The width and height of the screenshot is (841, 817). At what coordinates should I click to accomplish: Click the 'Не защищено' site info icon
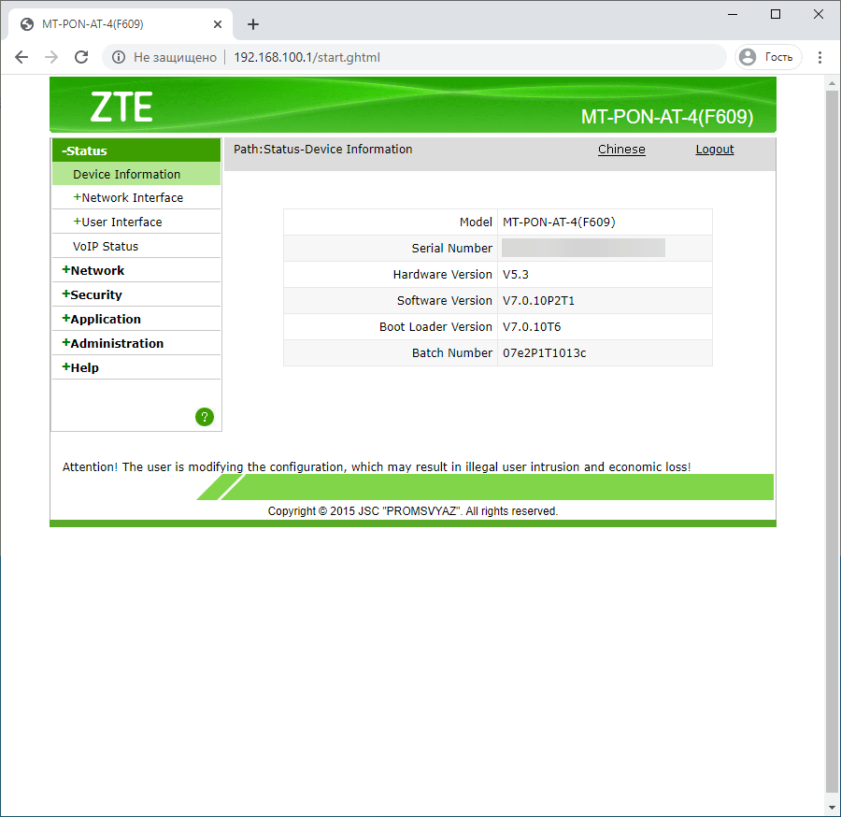point(117,57)
